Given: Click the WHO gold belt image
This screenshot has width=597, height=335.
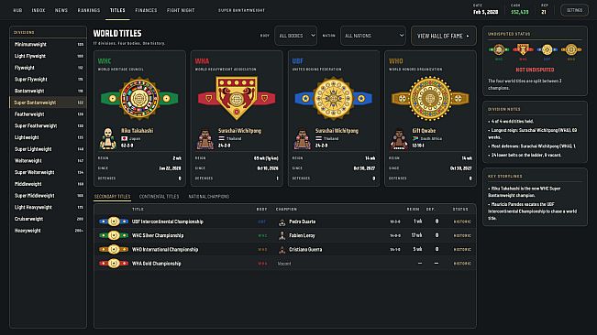Looking at the screenshot, I should [x=430, y=98].
